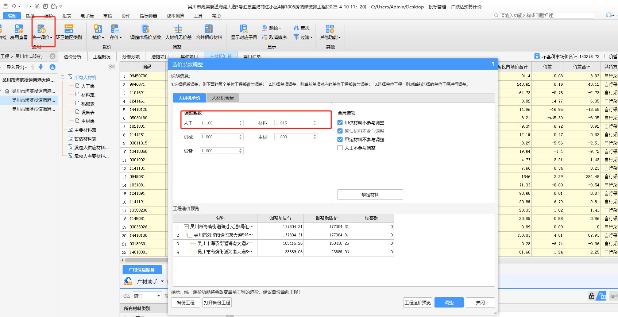Expand the 广材助手 dropdown arrow
The height and width of the screenshot is (317, 618).
point(162,281)
